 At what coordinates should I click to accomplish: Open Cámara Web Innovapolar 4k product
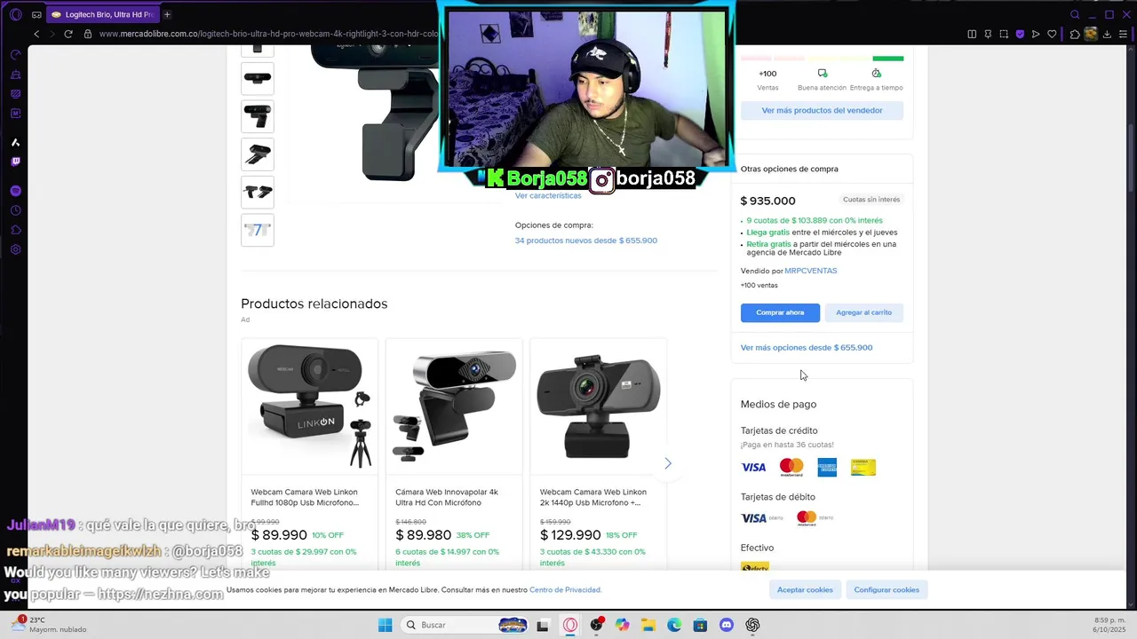tap(447, 497)
